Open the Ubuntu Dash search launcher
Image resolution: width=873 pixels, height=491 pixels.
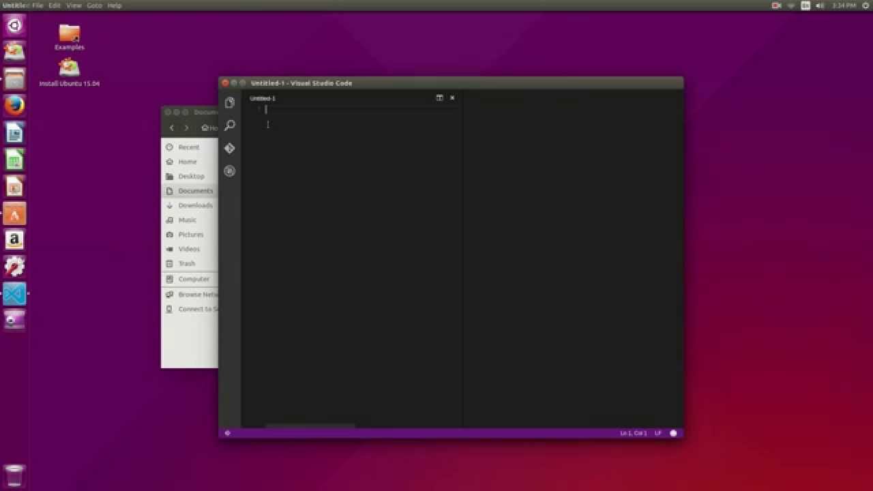pos(14,26)
